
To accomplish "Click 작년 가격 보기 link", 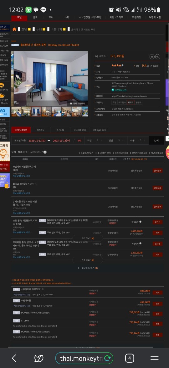I will pos(156,153).
